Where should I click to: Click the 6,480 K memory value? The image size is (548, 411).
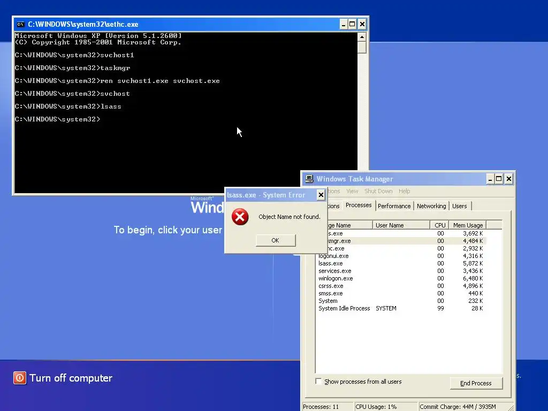(x=473, y=278)
